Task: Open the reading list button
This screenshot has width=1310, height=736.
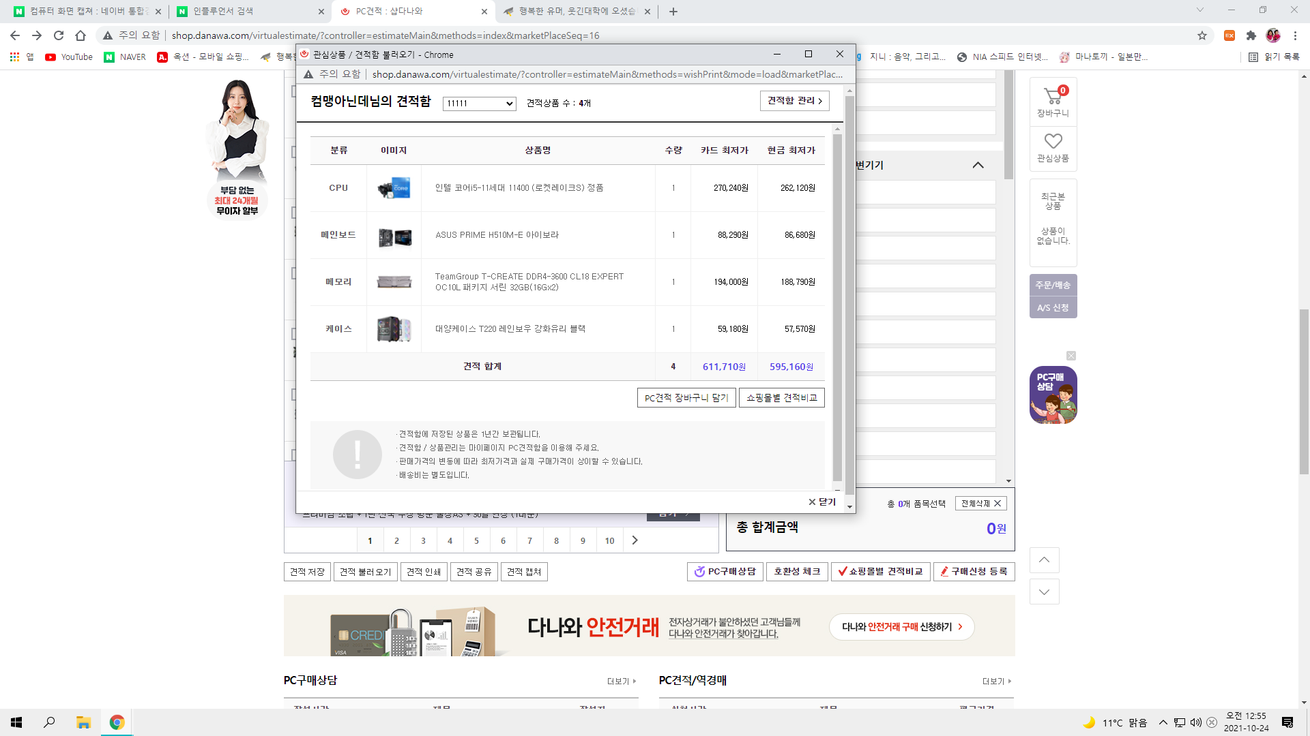Action: pyautogui.click(x=1274, y=57)
